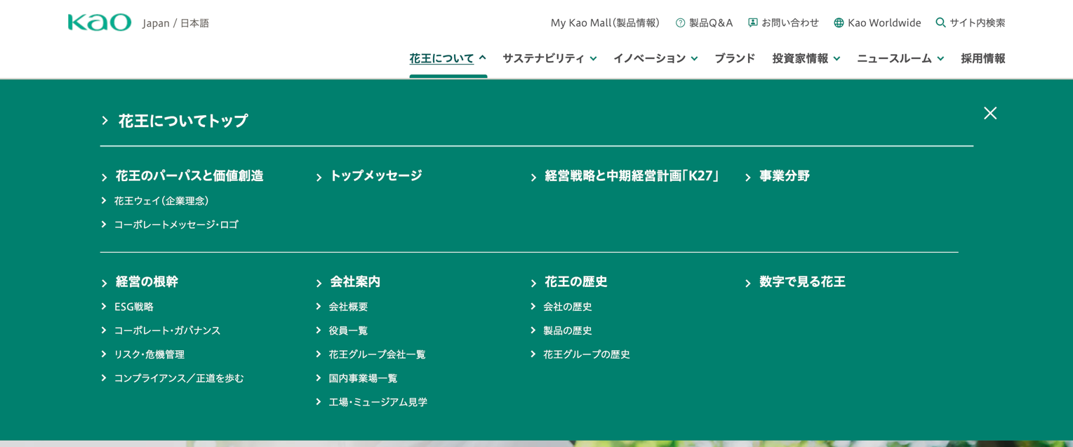Click the question mark icon beside 製品Q&A

[680, 22]
